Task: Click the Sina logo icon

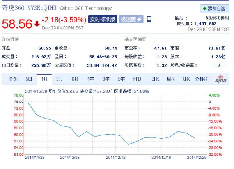Action: click(221, 79)
